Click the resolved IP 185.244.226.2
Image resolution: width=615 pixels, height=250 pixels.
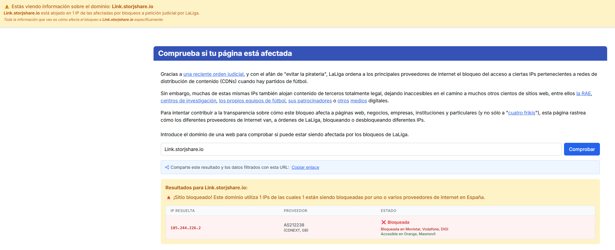(185, 228)
